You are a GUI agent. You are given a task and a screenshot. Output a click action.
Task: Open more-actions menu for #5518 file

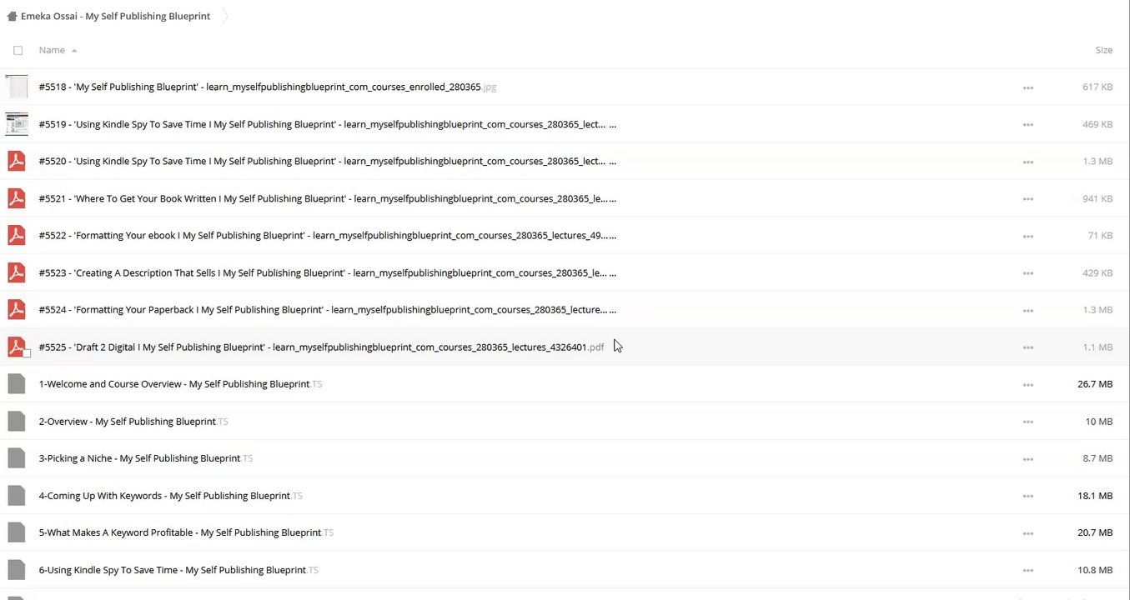click(1027, 87)
